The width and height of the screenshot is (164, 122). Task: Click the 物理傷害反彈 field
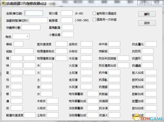click(61, 58)
